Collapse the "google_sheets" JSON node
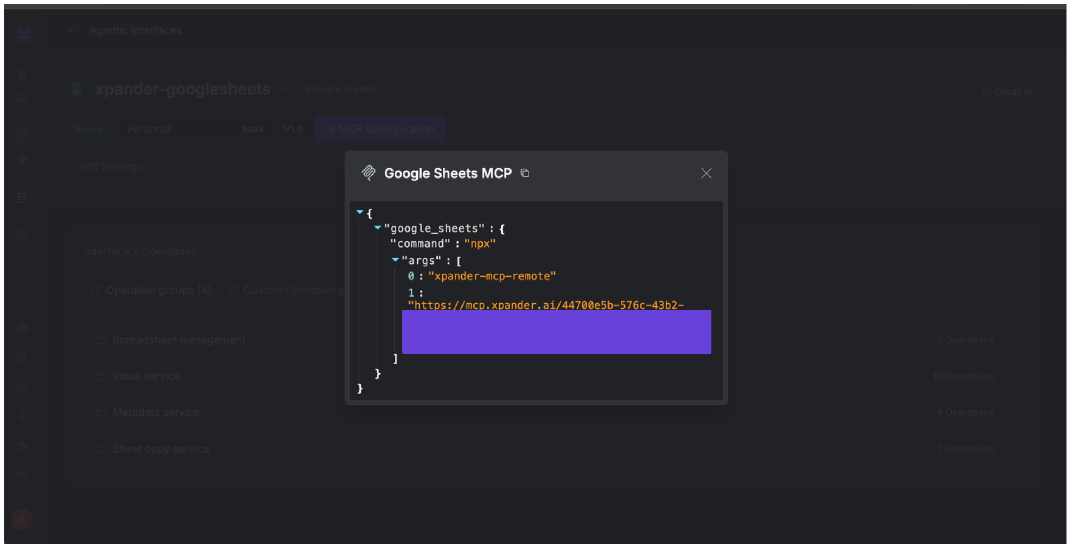 point(377,228)
